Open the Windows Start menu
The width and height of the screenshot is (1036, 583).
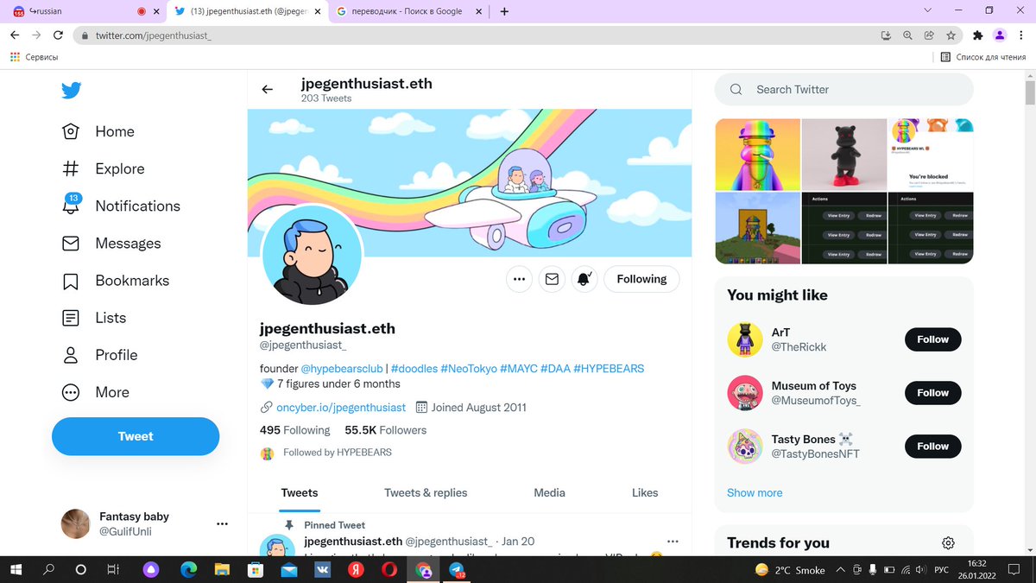click(16, 570)
